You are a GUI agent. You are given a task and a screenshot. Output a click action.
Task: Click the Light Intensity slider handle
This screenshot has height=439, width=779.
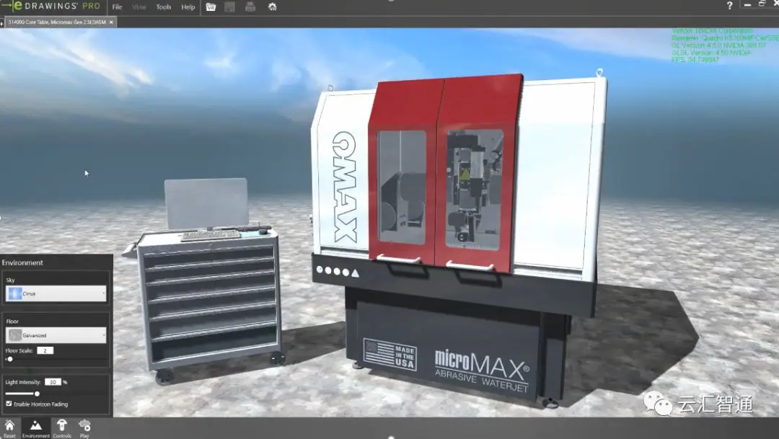pyautogui.click(x=37, y=394)
